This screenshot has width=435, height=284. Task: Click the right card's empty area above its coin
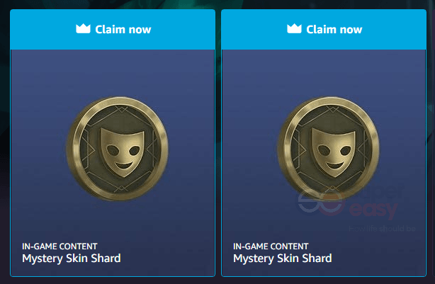point(324,73)
